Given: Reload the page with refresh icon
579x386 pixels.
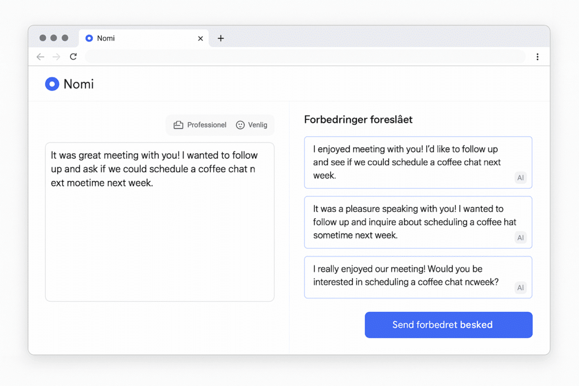Looking at the screenshot, I should coord(73,57).
